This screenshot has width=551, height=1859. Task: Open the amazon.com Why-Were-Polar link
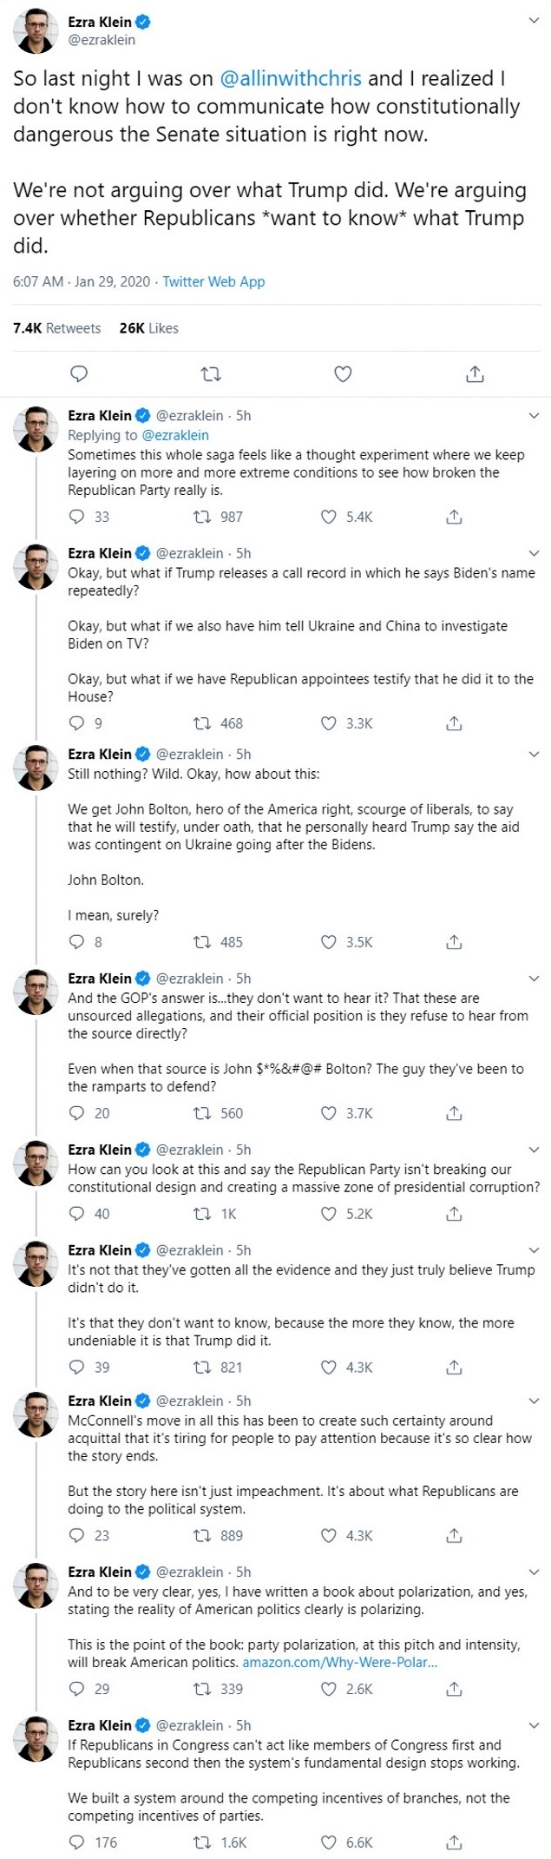(339, 1662)
